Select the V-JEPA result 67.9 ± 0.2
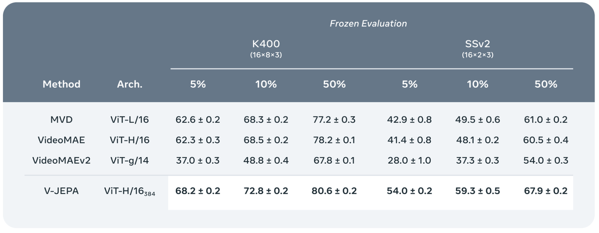The height and width of the screenshot is (233, 599). (x=546, y=191)
